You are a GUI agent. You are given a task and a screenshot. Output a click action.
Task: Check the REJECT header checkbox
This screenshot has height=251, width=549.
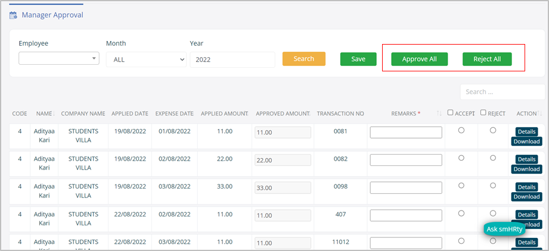(483, 113)
